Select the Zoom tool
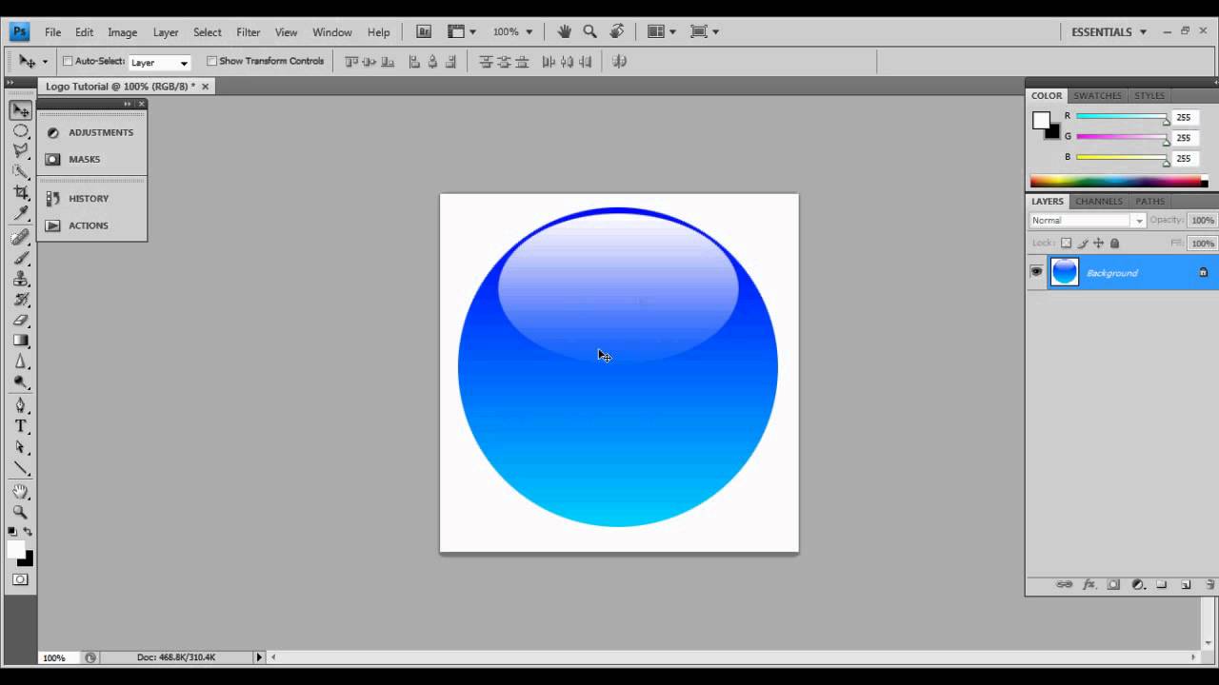 coord(21,512)
